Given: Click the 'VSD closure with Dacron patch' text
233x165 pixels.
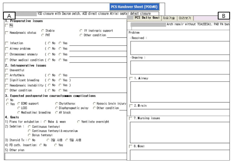Looking at the screenshot, I should [59, 14].
